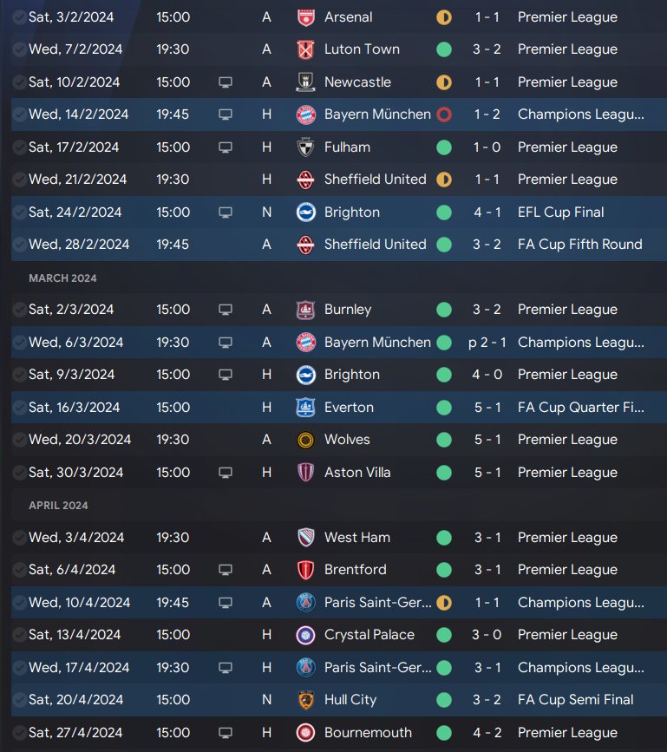
Task: Click the Arsenal club badge
Action: [304, 17]
